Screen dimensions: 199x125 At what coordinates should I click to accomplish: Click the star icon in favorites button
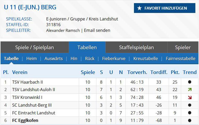[x=139, y=8]
